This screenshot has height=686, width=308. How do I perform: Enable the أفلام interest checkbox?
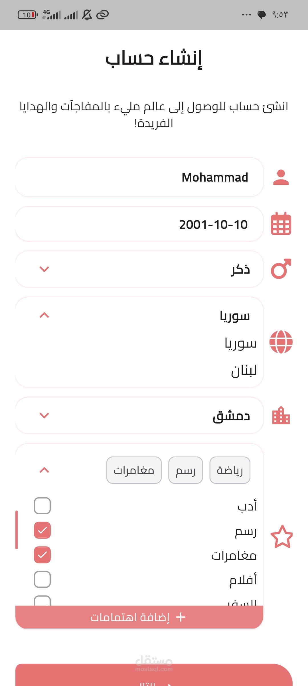(x=42, y=579)
